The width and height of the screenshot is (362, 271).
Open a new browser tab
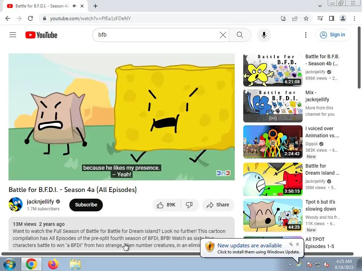tap(95, 6)
